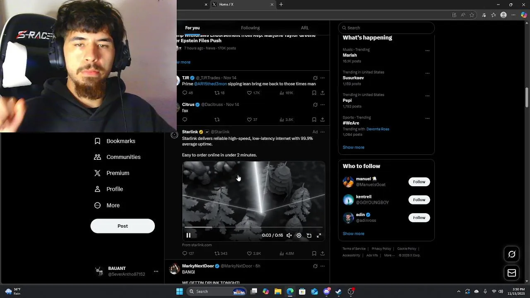This screenshot has width=530, height=298.
Task: Follow manuel @ManuelsGoat
Action: (x=419, y=182)
